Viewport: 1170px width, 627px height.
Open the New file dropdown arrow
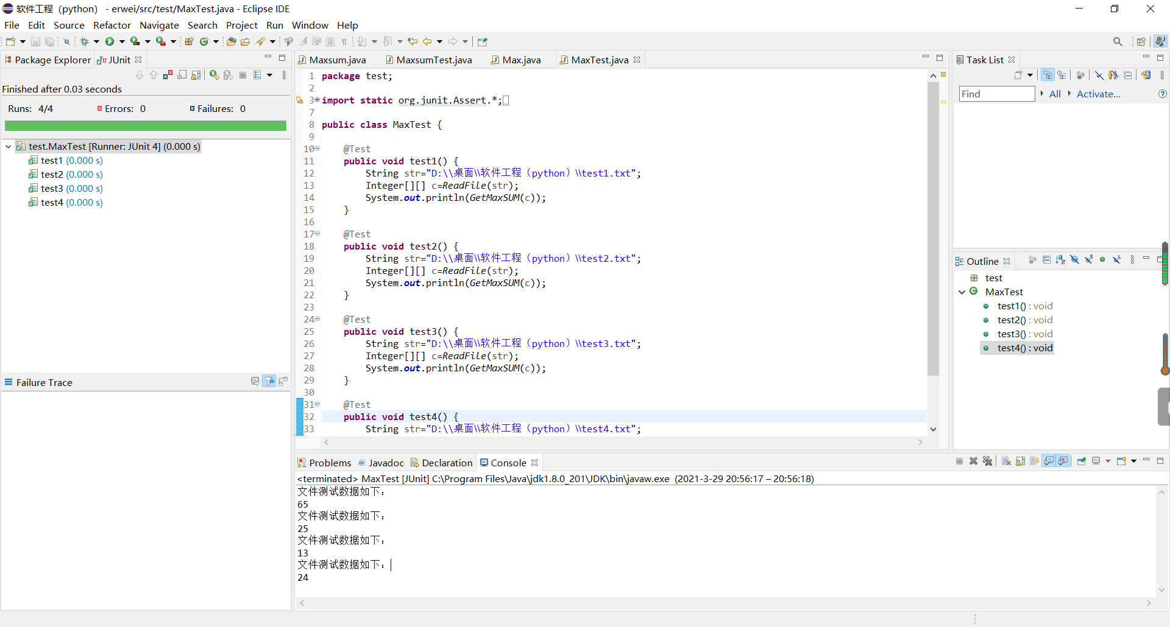[23, 41]
